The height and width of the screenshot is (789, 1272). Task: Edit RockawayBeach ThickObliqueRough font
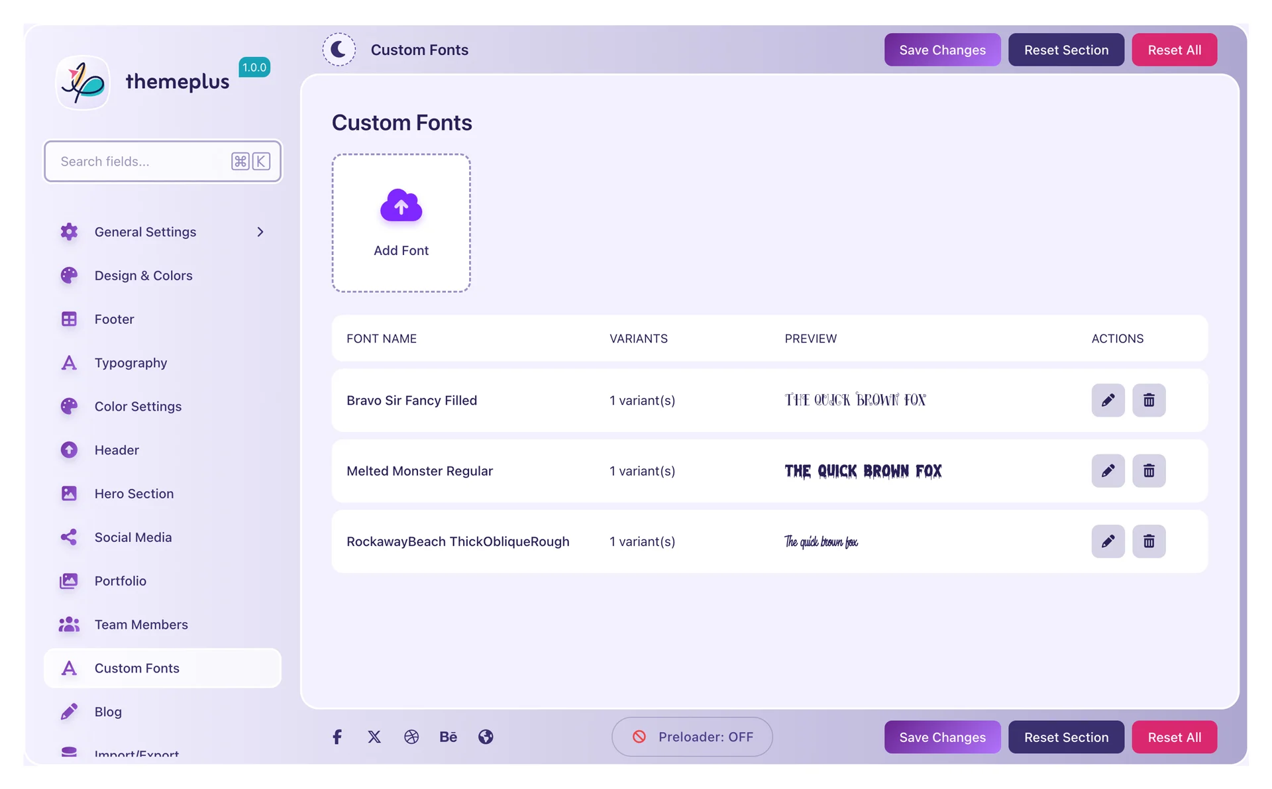click(x=1108, y=541)
